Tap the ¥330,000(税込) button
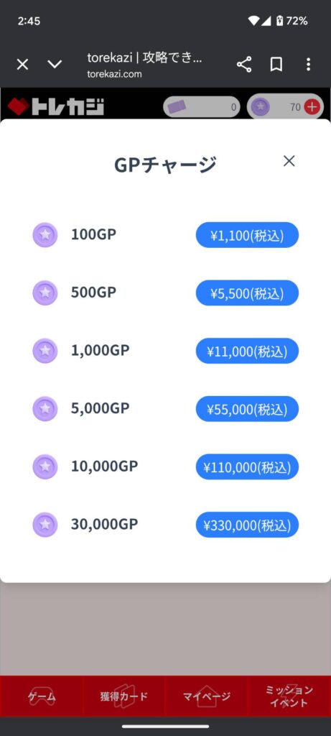The height and width of the screenshot is (736, 331). (x=247, y=525)
